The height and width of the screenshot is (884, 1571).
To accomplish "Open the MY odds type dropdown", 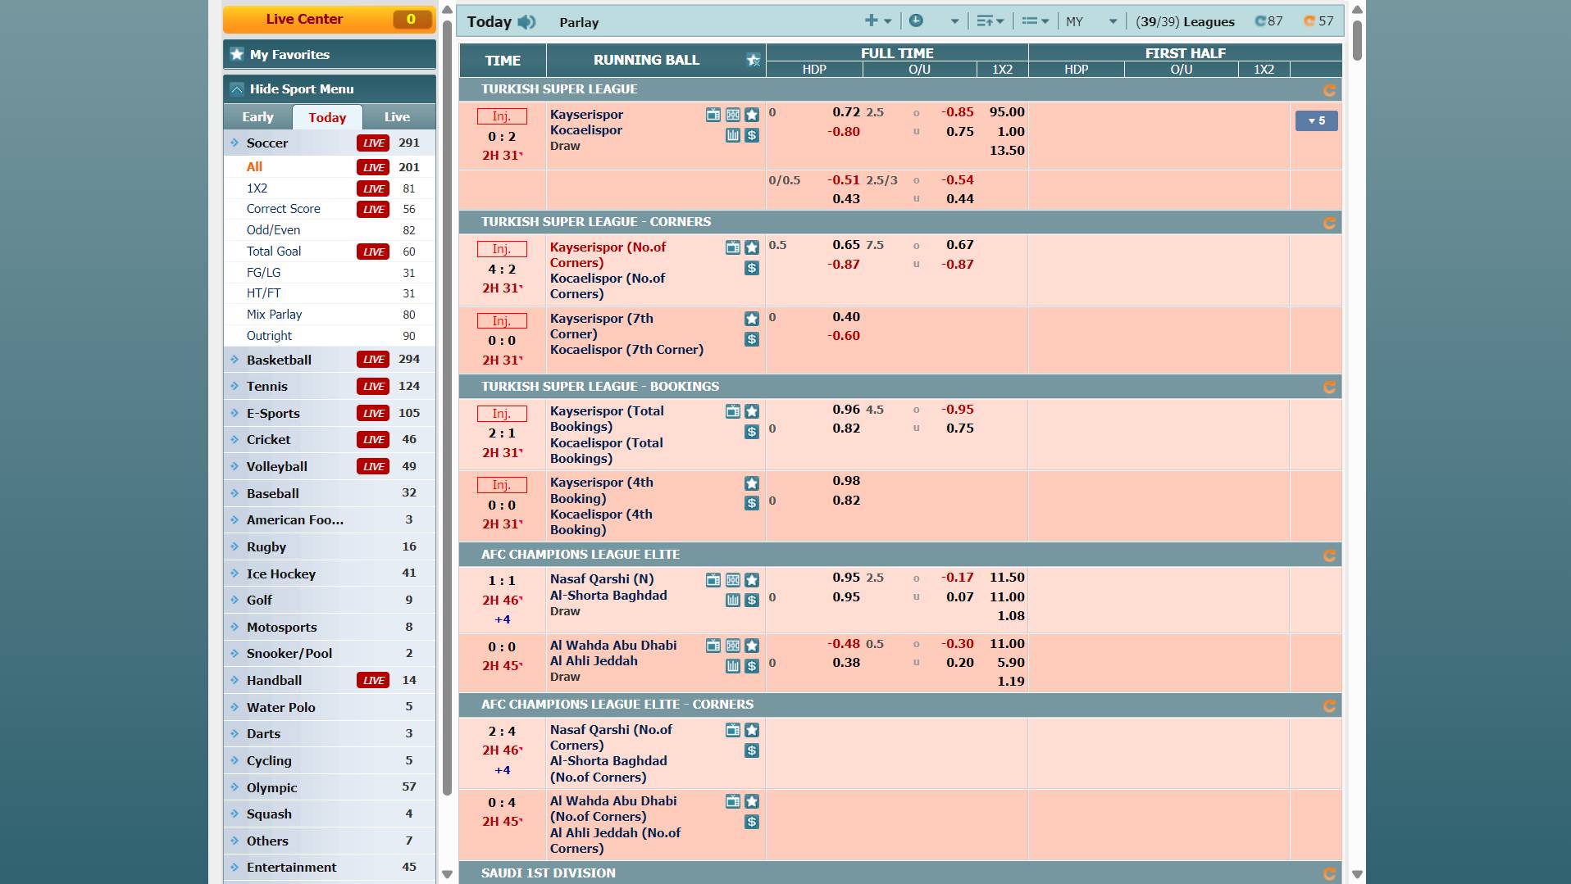I will click(1091, 21).
